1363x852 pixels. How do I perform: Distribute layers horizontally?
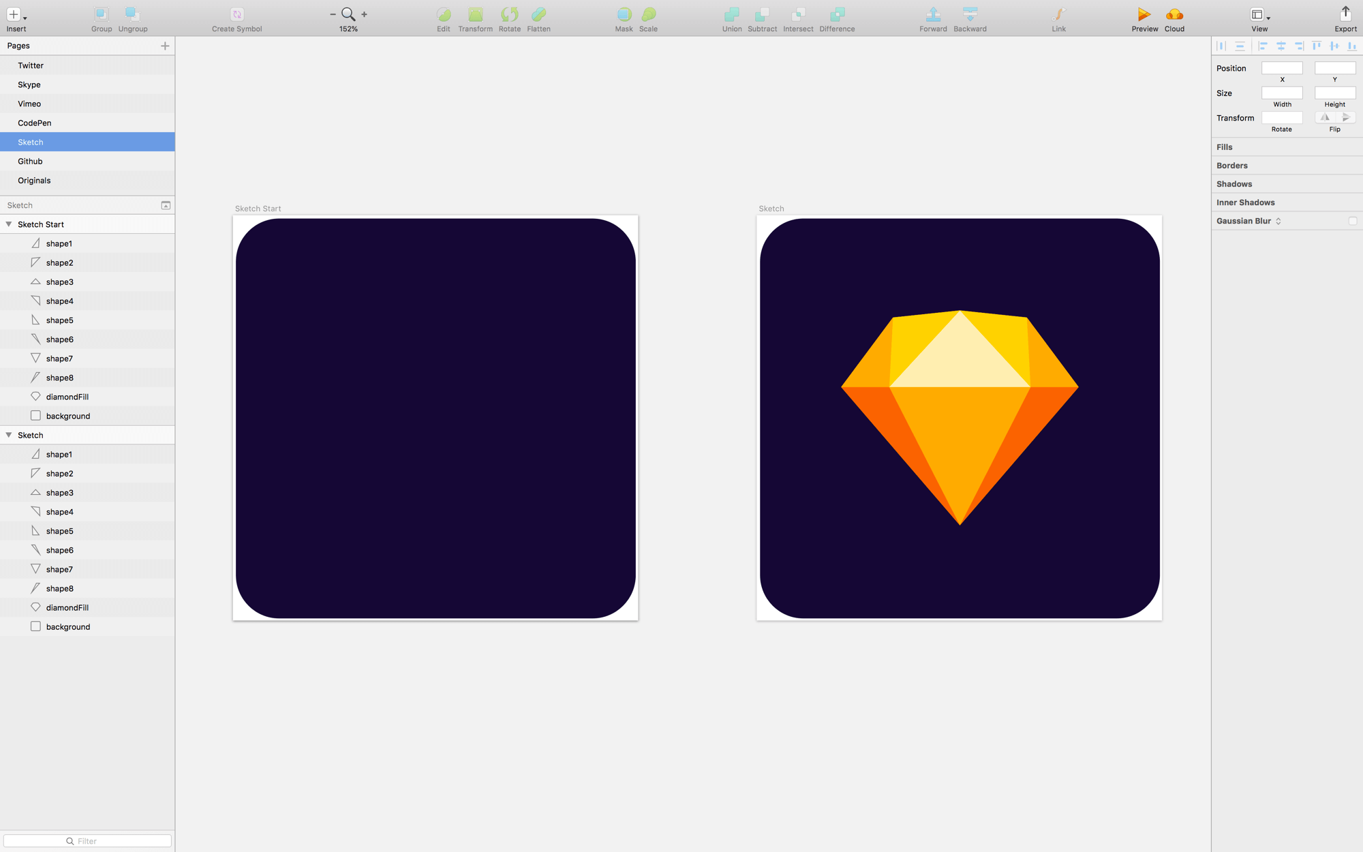[1221, 46]
